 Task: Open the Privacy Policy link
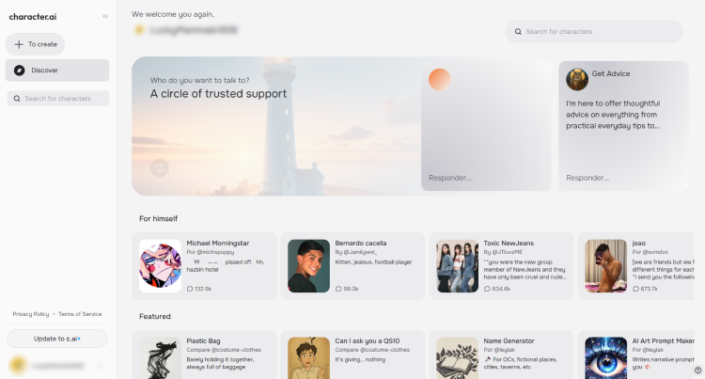[31, 314]
